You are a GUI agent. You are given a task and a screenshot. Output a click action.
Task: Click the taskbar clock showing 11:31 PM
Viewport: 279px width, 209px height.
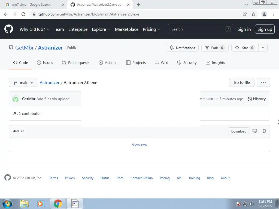(265, 204)
